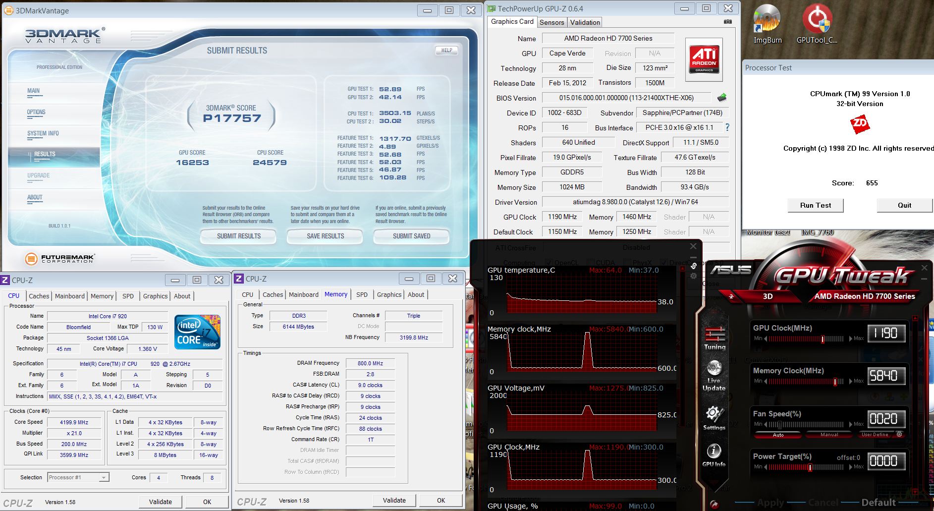Click the CPU-Z Memory window title icon
The width and height of the screenshot is (934, 511).
(x=238, y=279)
